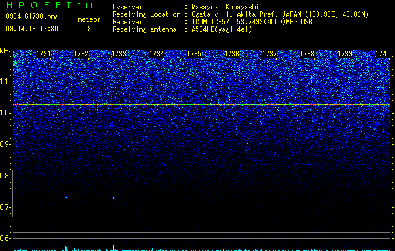Click the cyan meteor echo below 1733

[114, 198]
